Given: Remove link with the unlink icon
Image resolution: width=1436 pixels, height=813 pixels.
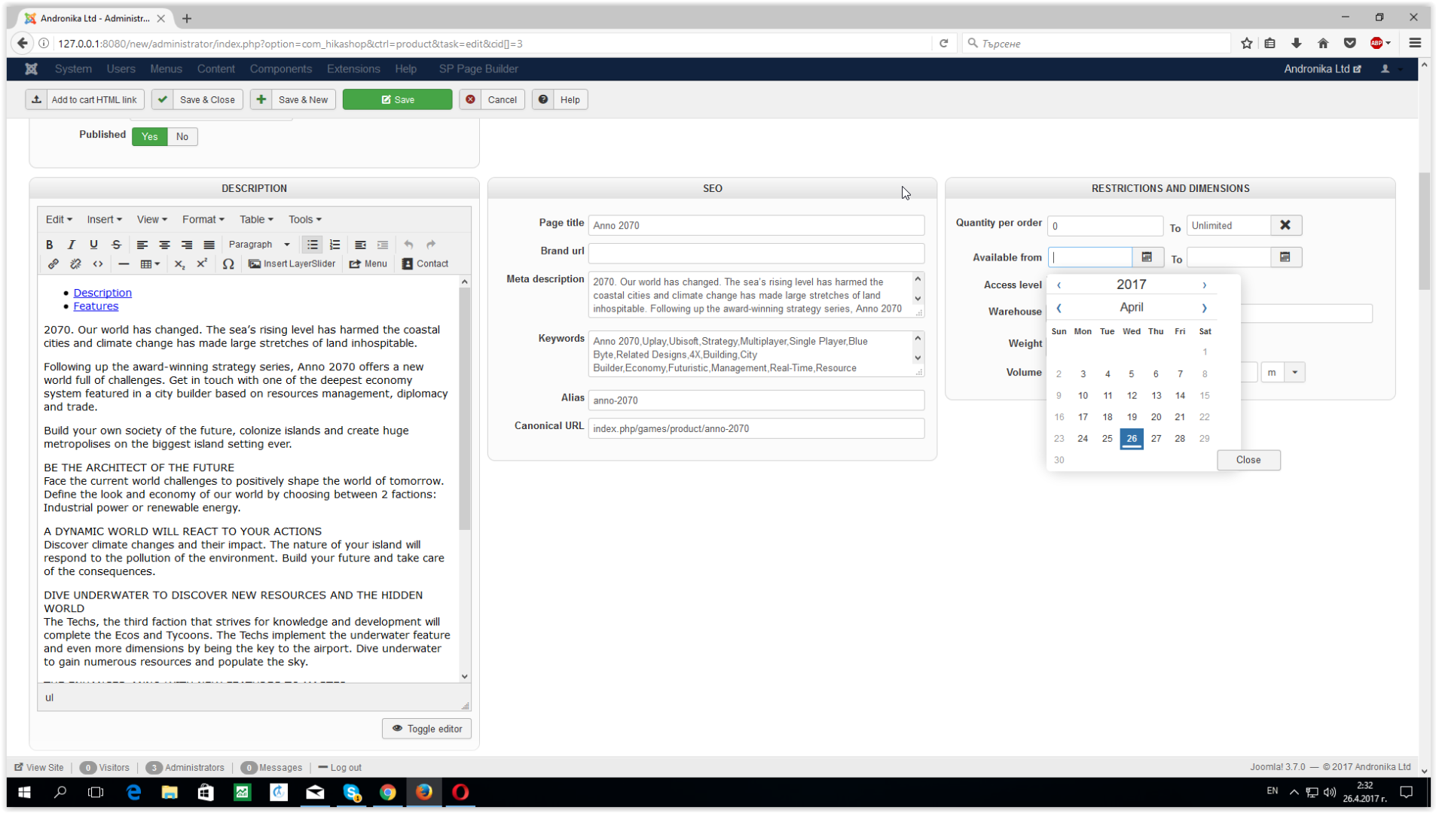Looking at the screenshot, I should [x=75, y=264].
